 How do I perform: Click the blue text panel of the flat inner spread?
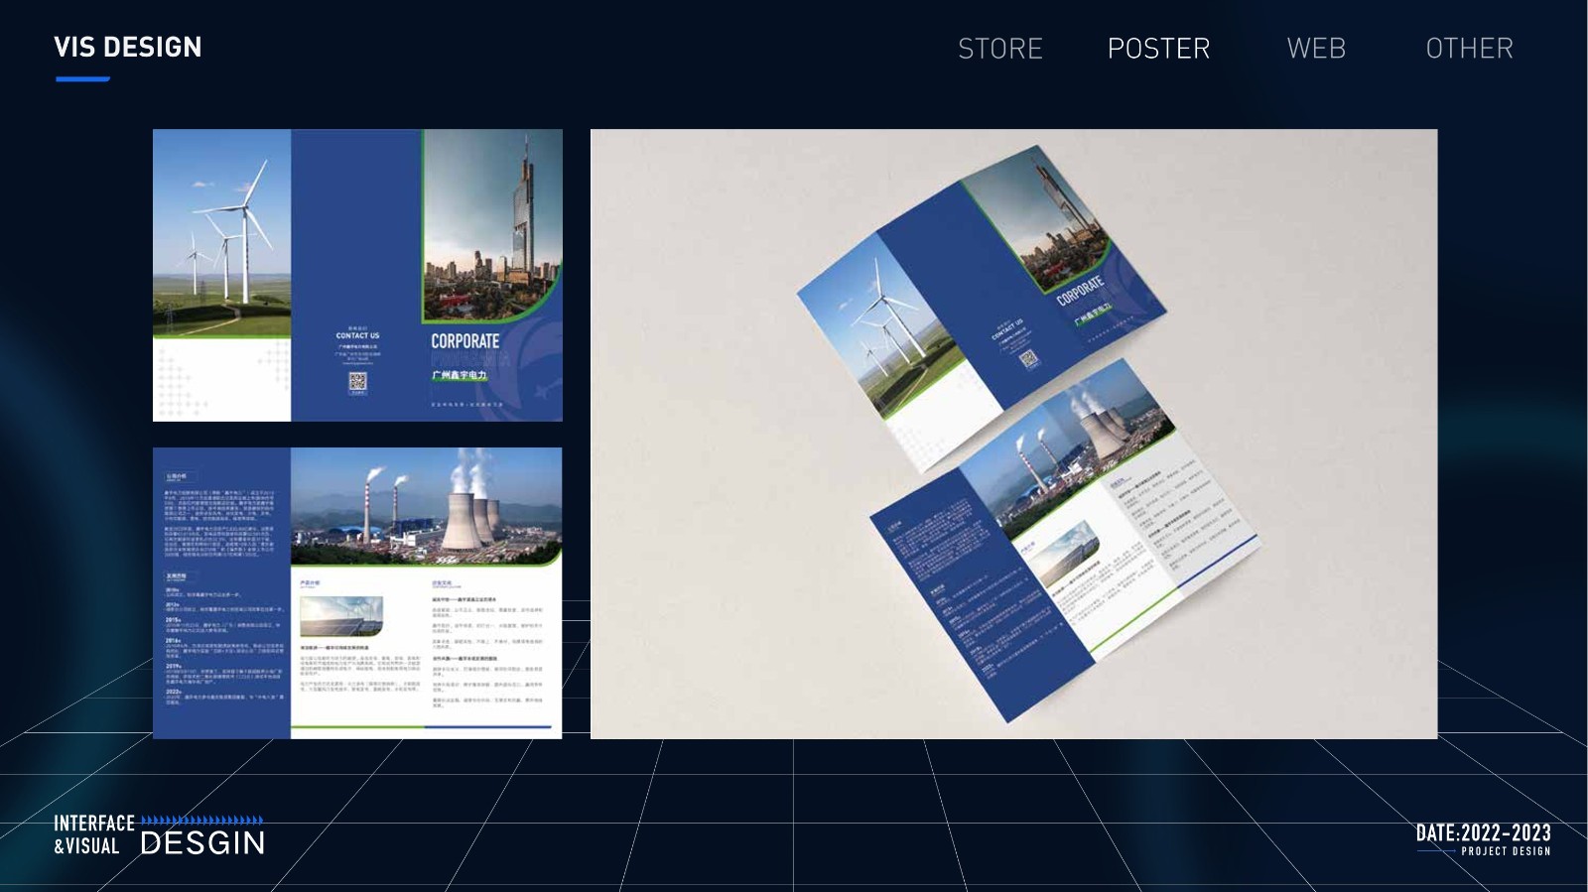(x=221, y=595)
